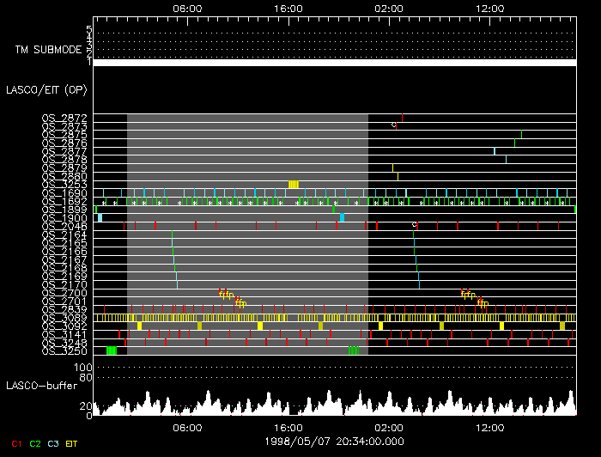
Task: Click the white TM submode 1 bar
Action: 335,63
